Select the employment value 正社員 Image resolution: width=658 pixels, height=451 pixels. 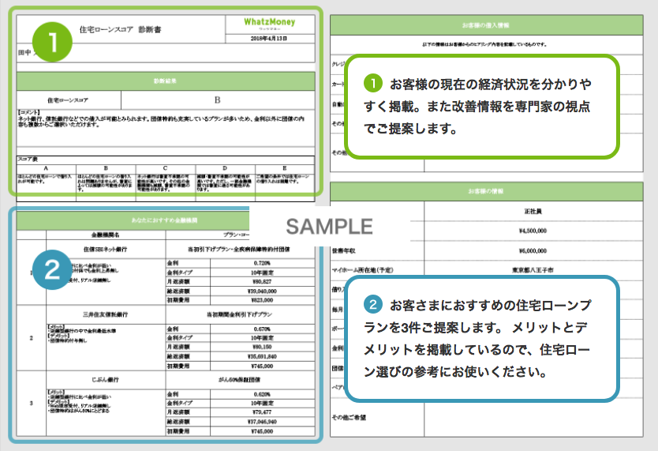pos(533,211)
